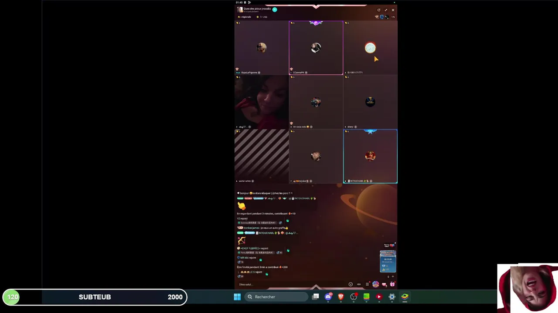The height and width of the screenshot is (313, 558).
Task: Open the gear settings app in the taskbar
Action: [392, 297]
